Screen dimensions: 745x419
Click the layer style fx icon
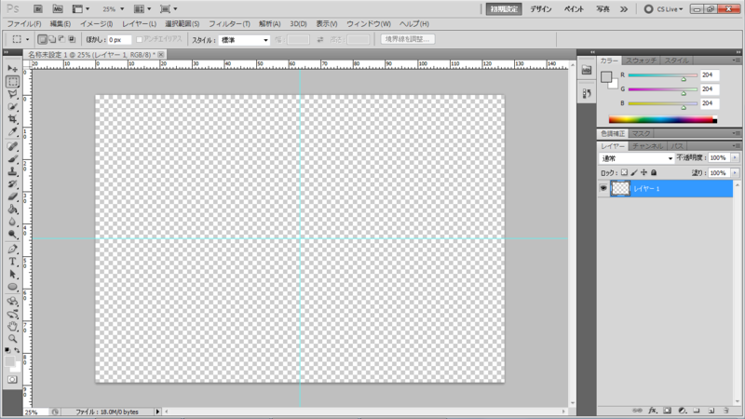(x=653, y=411)
